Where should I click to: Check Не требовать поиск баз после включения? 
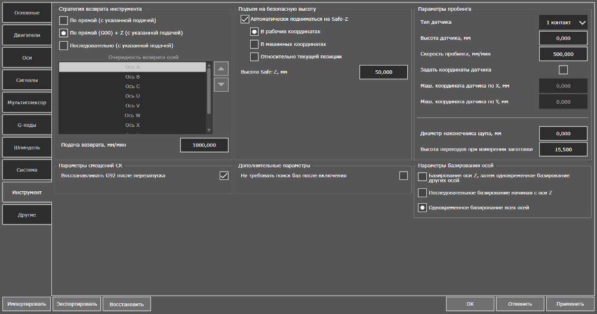pos(404,176)
